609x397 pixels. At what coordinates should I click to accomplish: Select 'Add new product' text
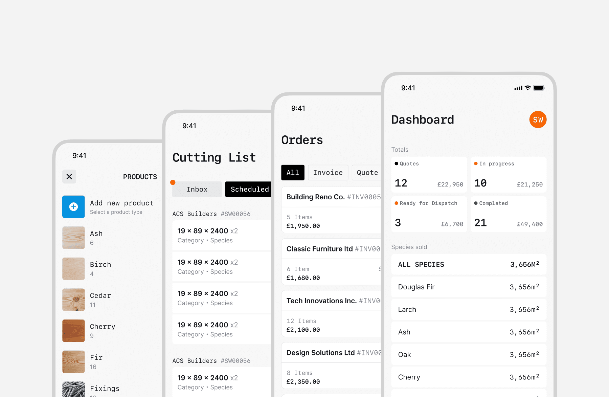pos(122,203)
